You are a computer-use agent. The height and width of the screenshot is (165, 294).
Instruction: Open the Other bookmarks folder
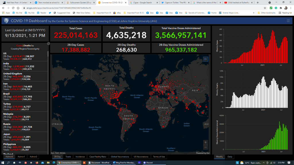267,13
